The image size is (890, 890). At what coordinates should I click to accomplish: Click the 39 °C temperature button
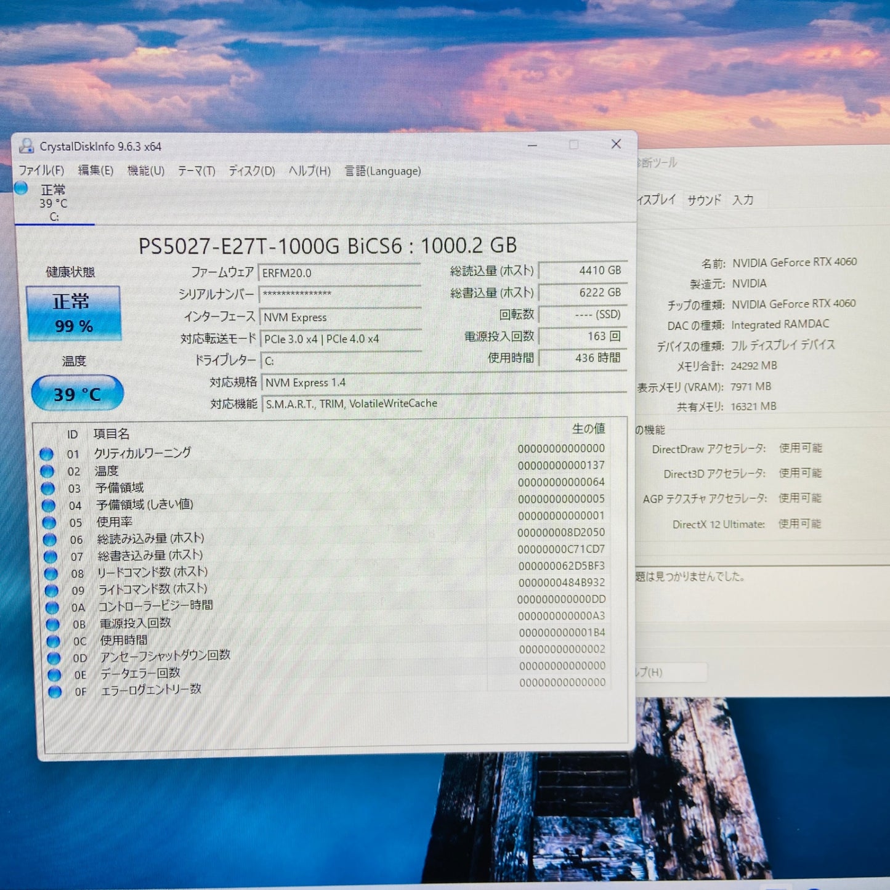(x=78, y=392)
